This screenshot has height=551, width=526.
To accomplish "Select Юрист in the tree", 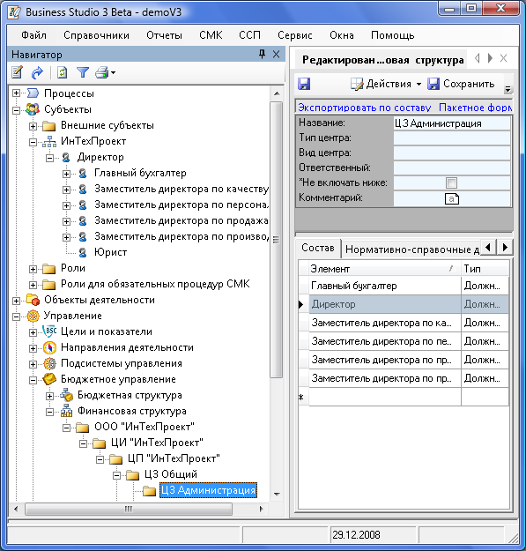I will coord(111,252).
